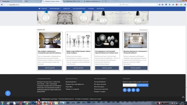Screen dimensions: 187x105
Task: Open Связаться с нами footer link
Action: tap(95, 99)
